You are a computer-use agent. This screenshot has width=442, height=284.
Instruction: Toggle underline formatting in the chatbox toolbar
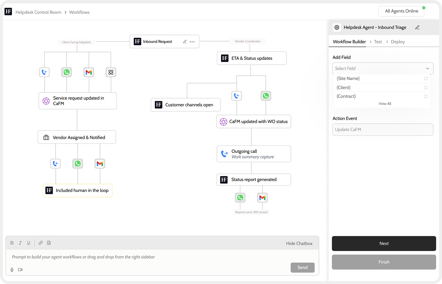point(29,243)
